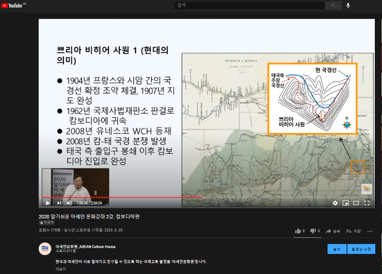Enable miniplayer mode
The height and width of the screenshot is (274, 382).
tap(346, 203)
